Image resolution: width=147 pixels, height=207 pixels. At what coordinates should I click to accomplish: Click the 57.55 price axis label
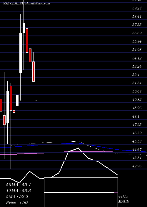[x=137, y=25]
